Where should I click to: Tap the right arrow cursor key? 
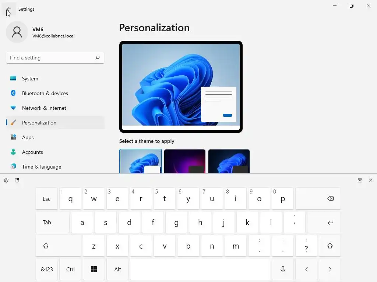330,269
